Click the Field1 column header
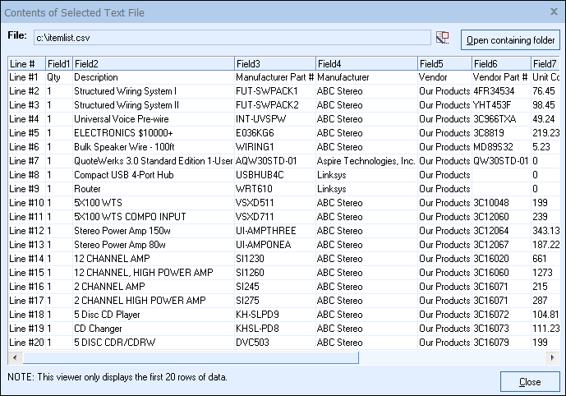 click(x=58, y=63)
